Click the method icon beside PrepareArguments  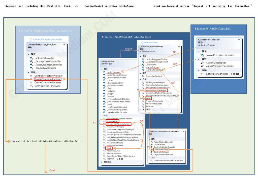[x=143, y=101]
